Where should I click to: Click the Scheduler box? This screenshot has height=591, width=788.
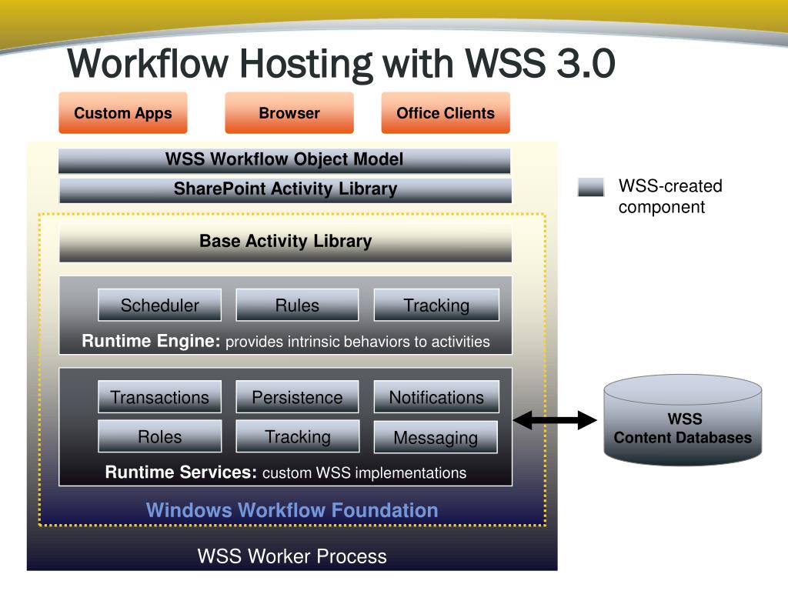point(160,305)
